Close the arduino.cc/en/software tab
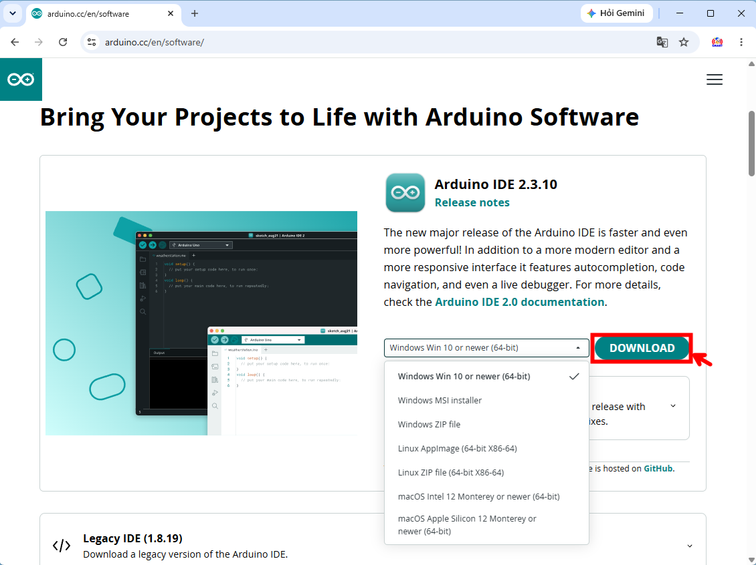The width and height of the screenshot is (756, 565). [x=170, y=13]
